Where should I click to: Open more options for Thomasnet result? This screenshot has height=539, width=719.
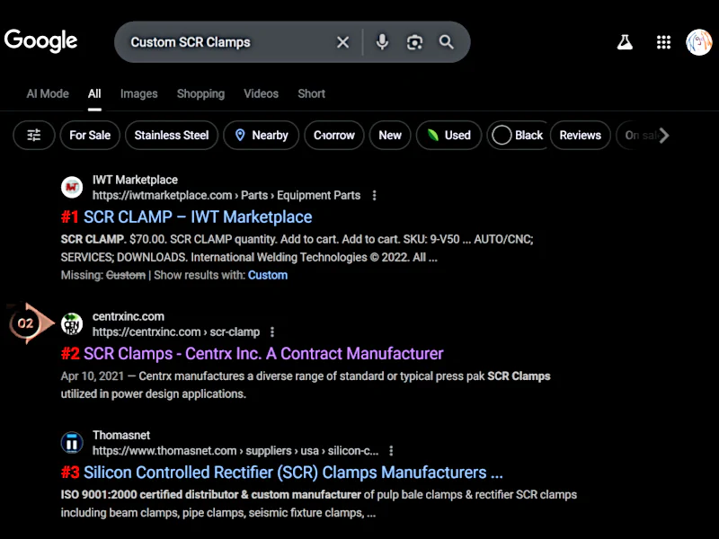click(x=391, y=451)
